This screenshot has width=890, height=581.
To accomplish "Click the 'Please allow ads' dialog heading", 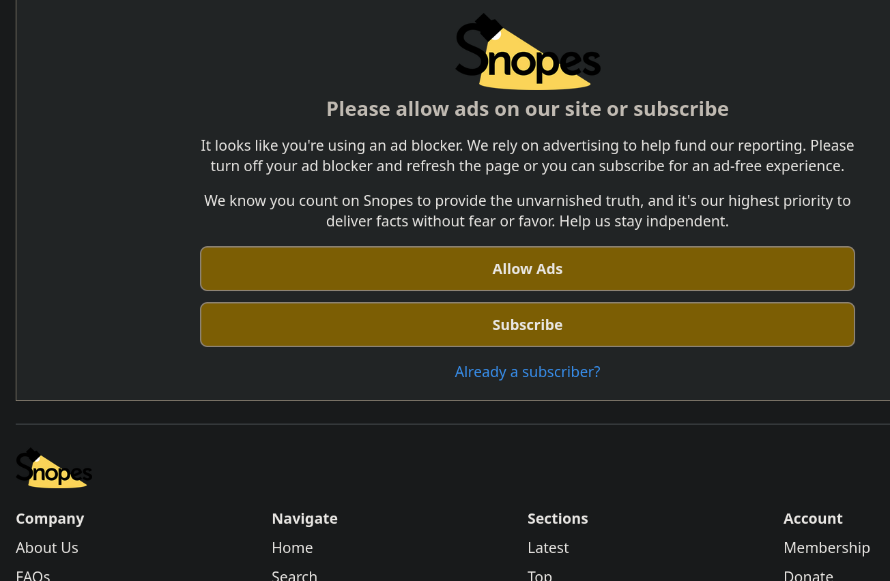I will tap(528, 109).
